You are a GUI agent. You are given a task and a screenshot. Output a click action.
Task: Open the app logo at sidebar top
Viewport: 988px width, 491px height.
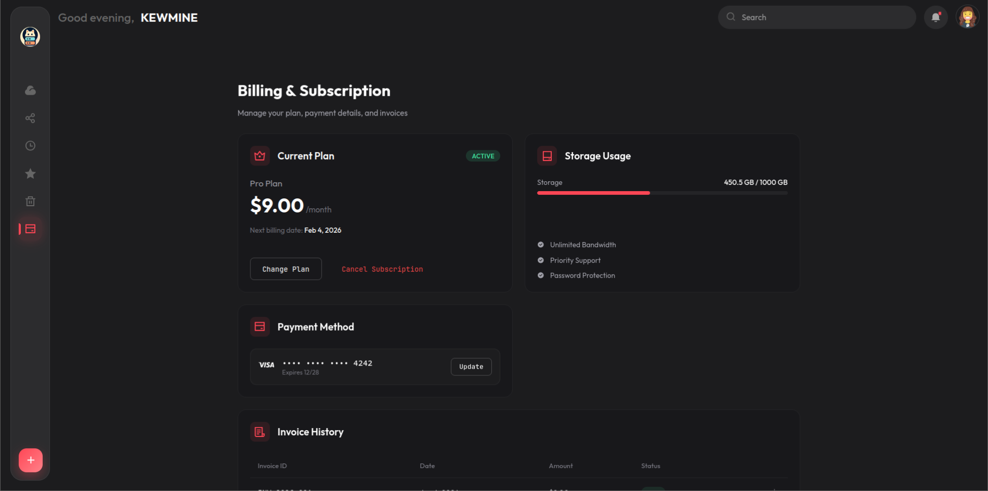(x=30, y=36)
